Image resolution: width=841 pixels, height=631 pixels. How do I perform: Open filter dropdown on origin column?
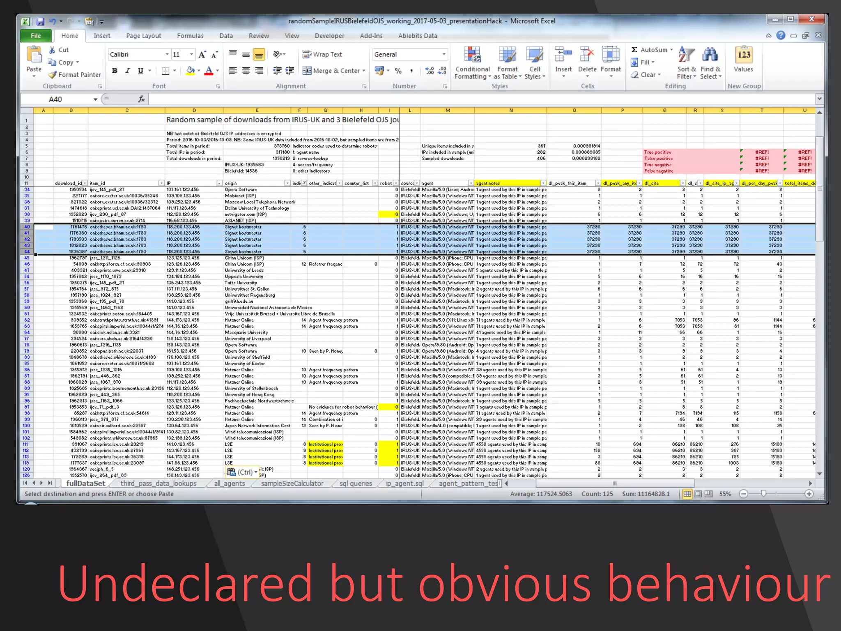pyautogui.click(x=287, y=183)
